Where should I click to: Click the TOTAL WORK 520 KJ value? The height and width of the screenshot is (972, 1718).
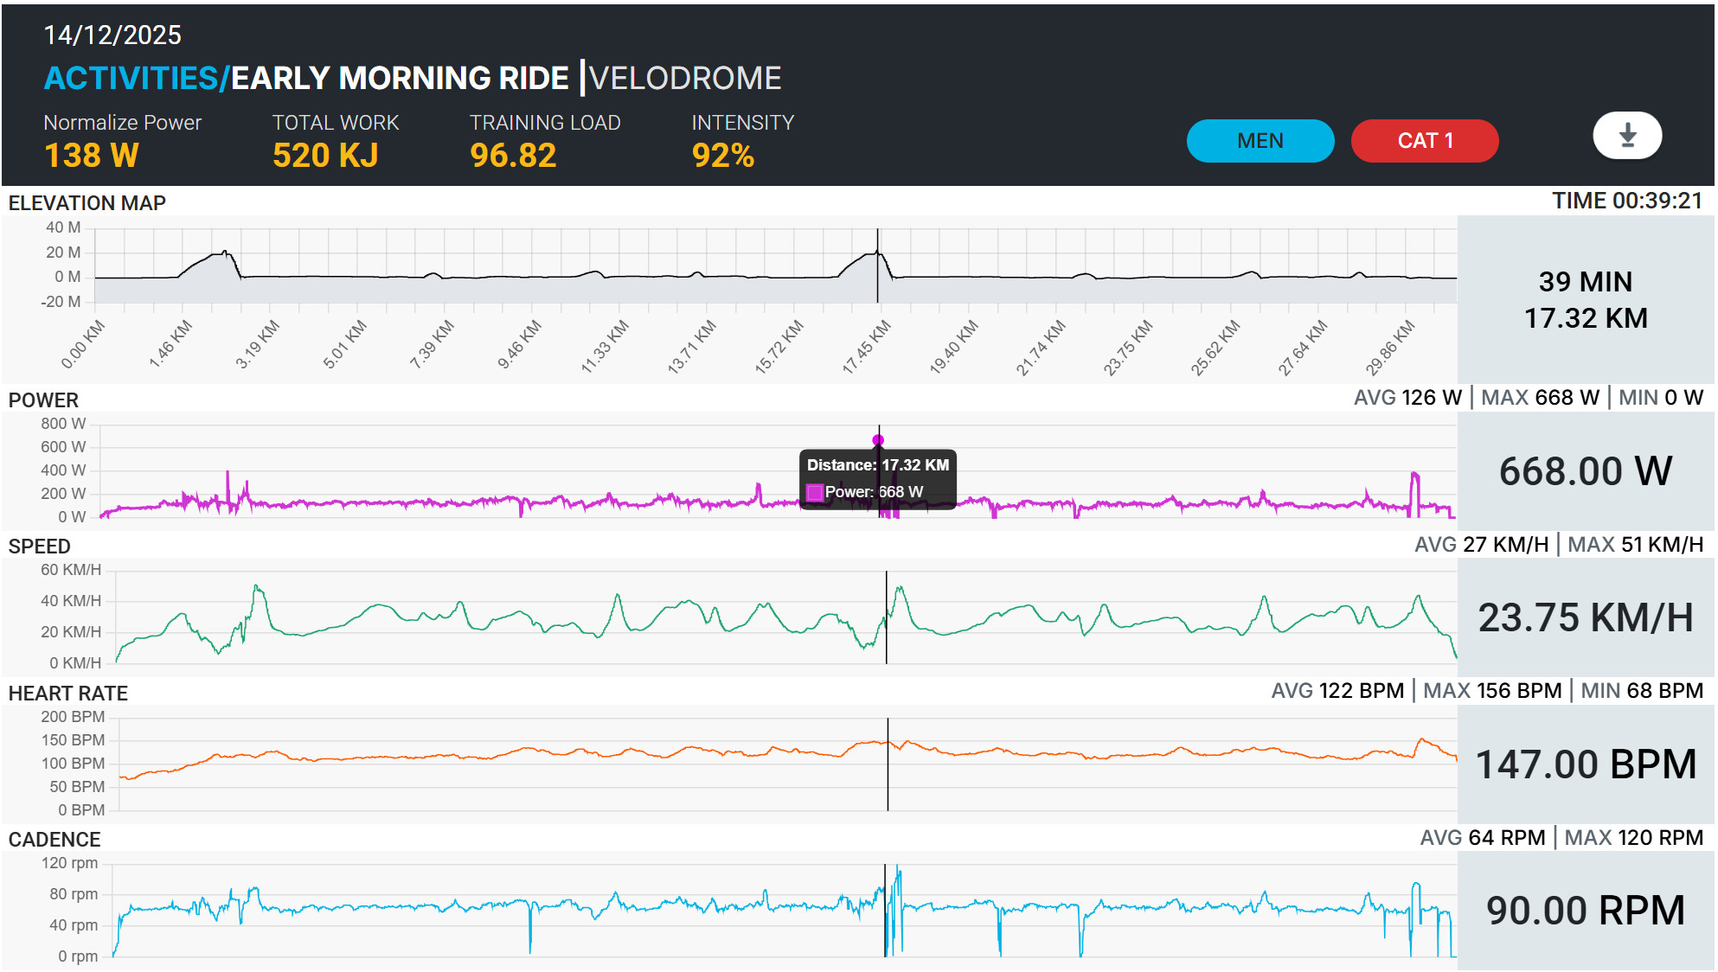(x=325, y=156)
